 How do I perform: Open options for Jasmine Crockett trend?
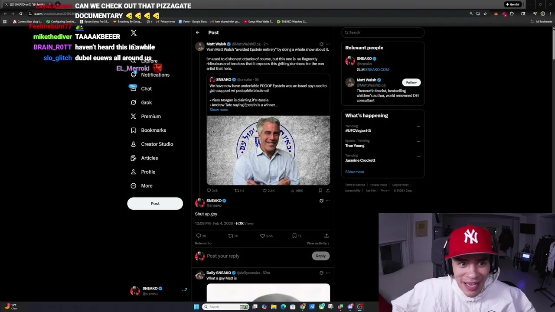coord(418,156)
